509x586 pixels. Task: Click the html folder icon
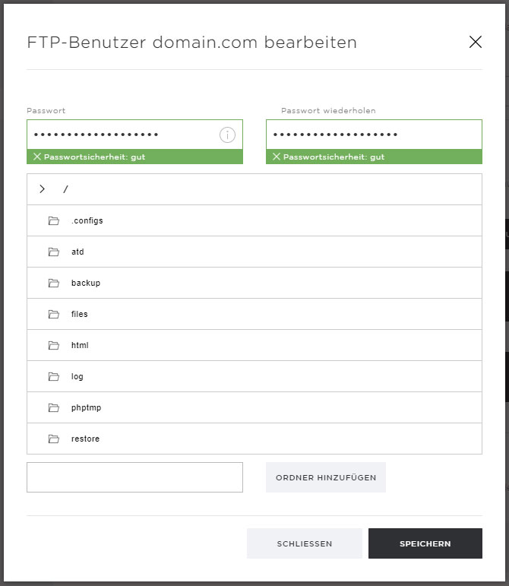click(x=54, y=345)
